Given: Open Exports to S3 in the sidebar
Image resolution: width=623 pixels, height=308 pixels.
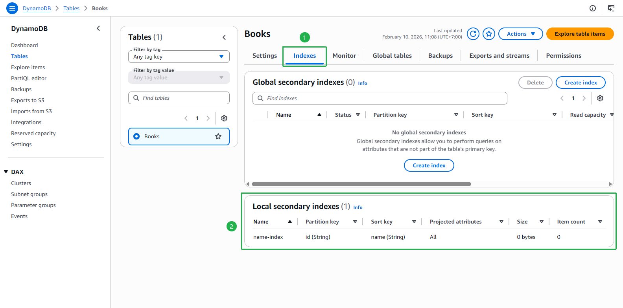Looking at the screenshot, I should pos(28,100).
